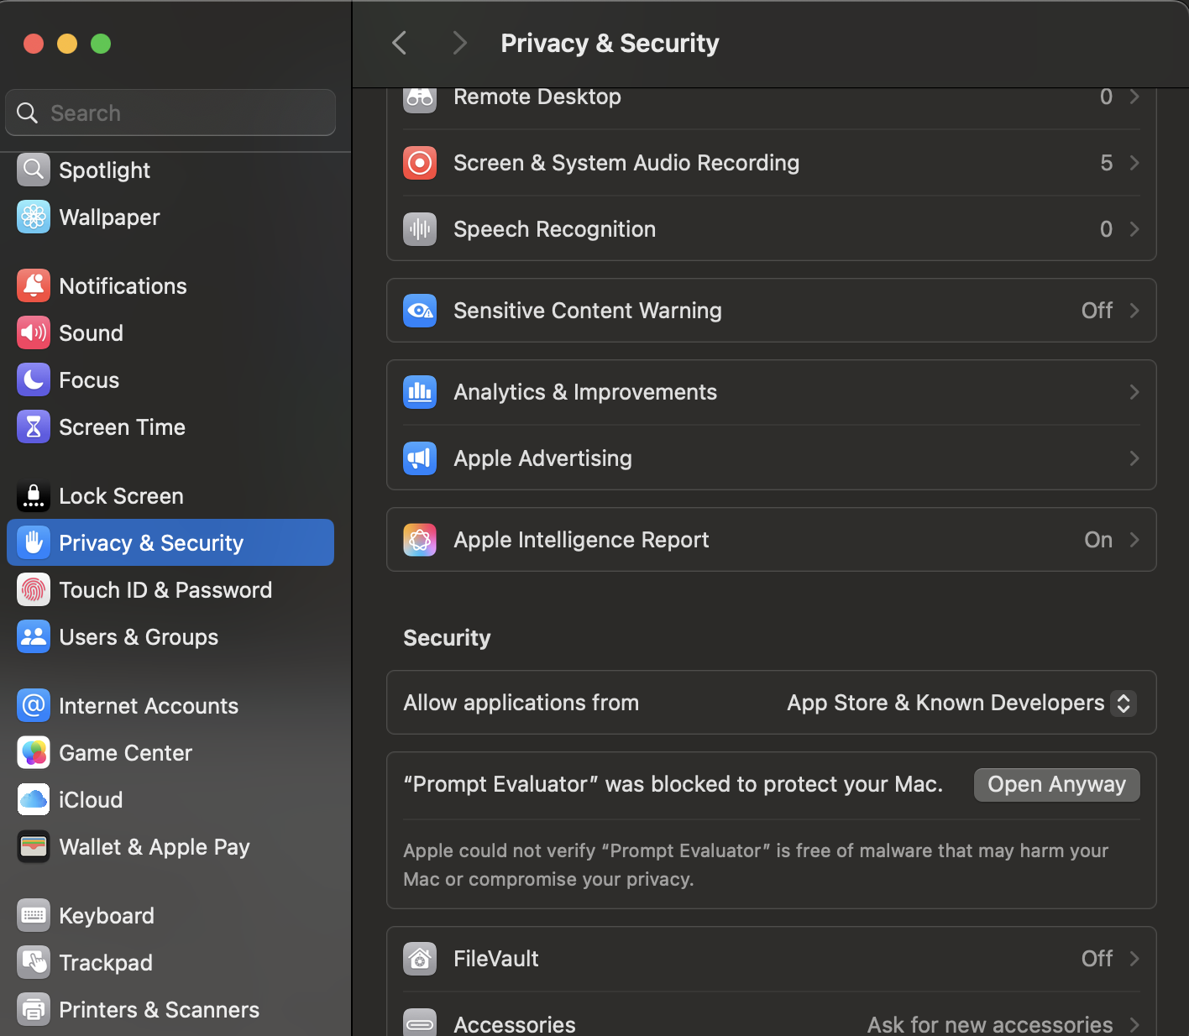Open Notifications settings from sidebar

coord(123,285)
